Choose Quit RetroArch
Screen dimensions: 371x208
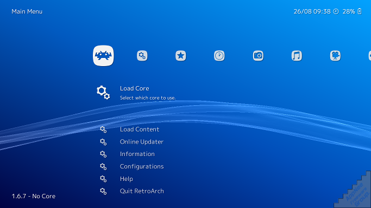[x=142, y=191]
